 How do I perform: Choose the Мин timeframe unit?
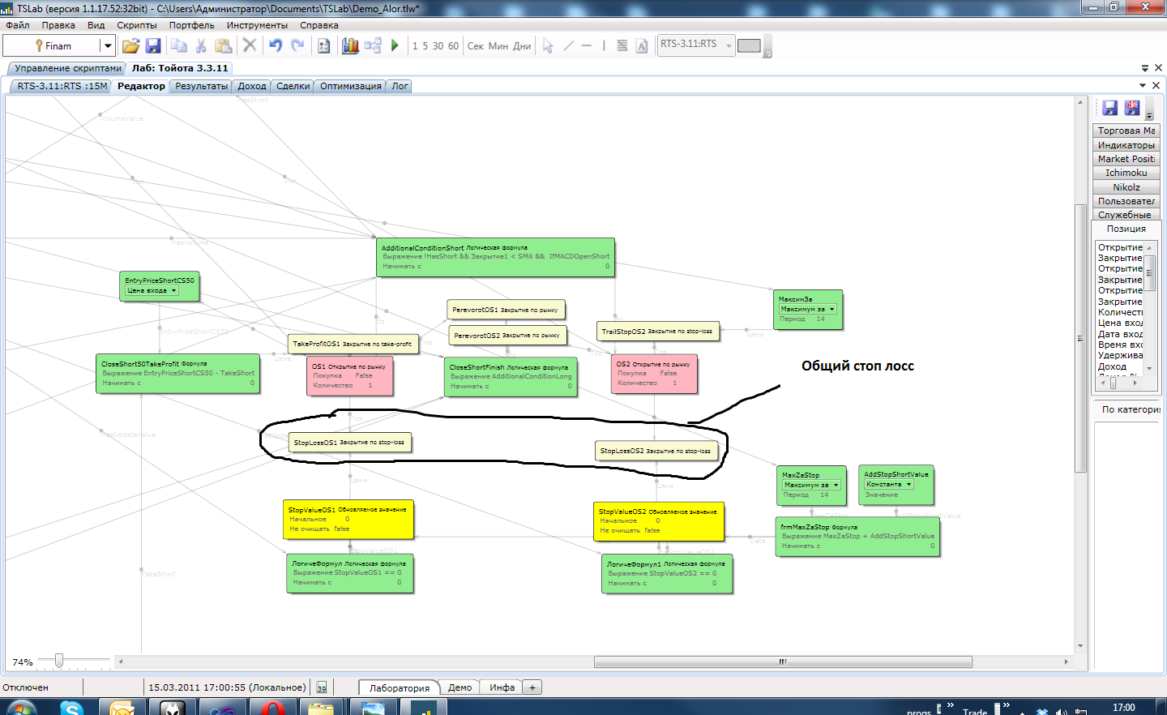pyautogui.click(x=498, y=46)
